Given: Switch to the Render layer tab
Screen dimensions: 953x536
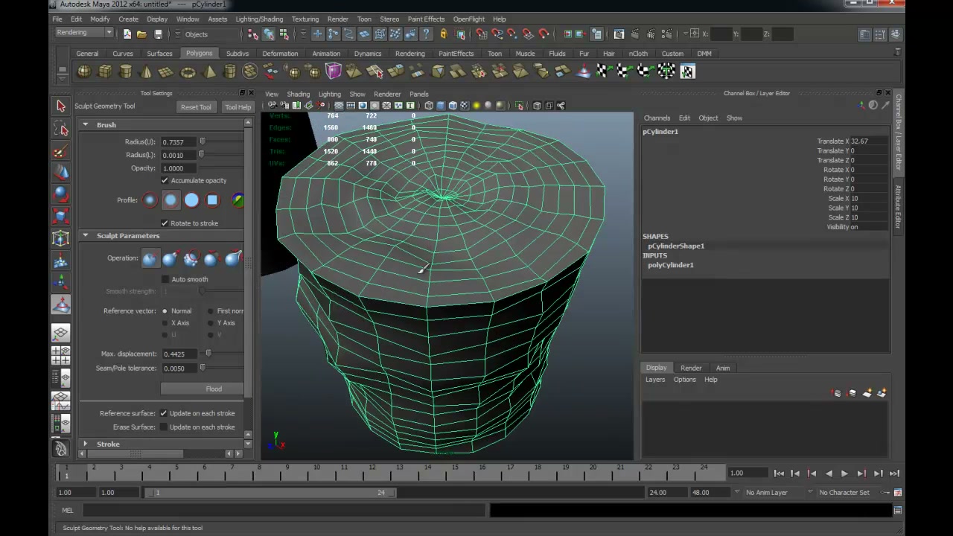Looking at the screenshot, I should click(691, 368).
